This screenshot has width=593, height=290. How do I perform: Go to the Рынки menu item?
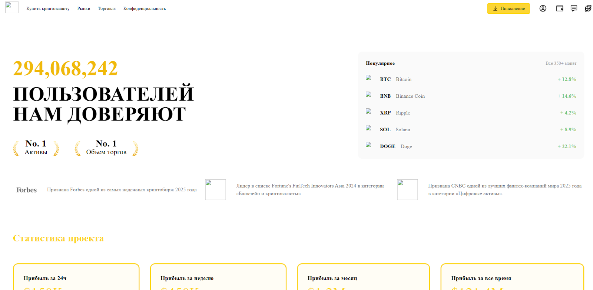pyautogui.click(x=84, y=9)
